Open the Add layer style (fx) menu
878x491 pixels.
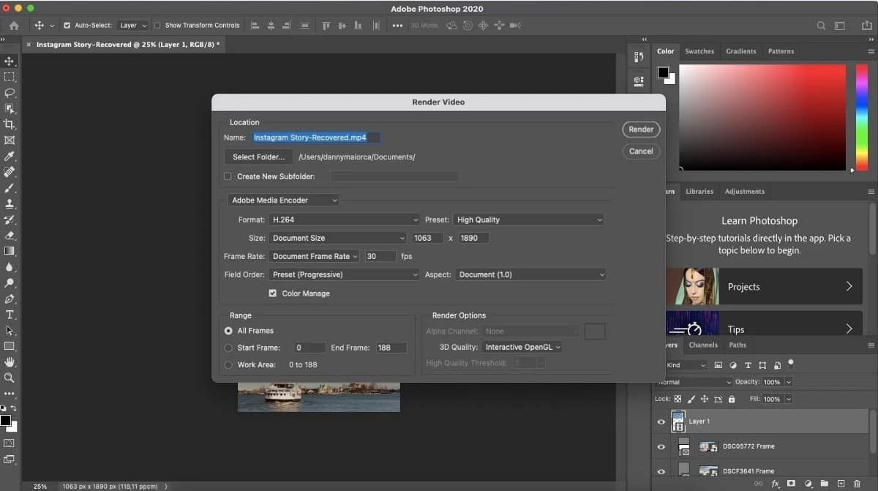776,484
